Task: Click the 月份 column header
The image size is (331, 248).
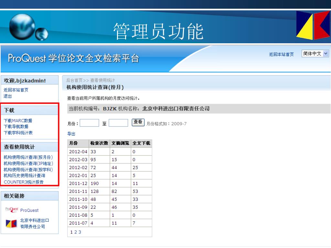Action: point(78,143)
